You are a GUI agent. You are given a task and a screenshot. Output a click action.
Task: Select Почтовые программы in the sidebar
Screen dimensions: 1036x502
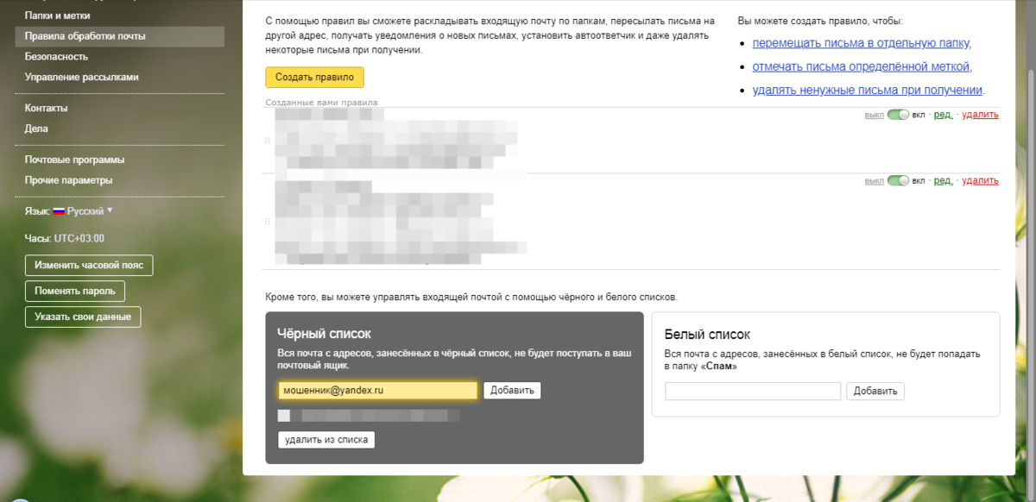tap(74, 160)
